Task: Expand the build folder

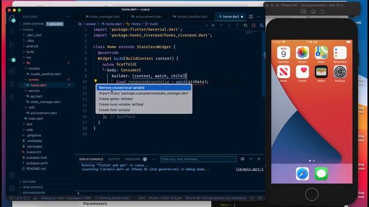Action: click(x=30, y=52)
